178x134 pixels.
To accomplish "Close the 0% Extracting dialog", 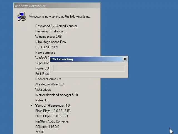I will 125,59.
